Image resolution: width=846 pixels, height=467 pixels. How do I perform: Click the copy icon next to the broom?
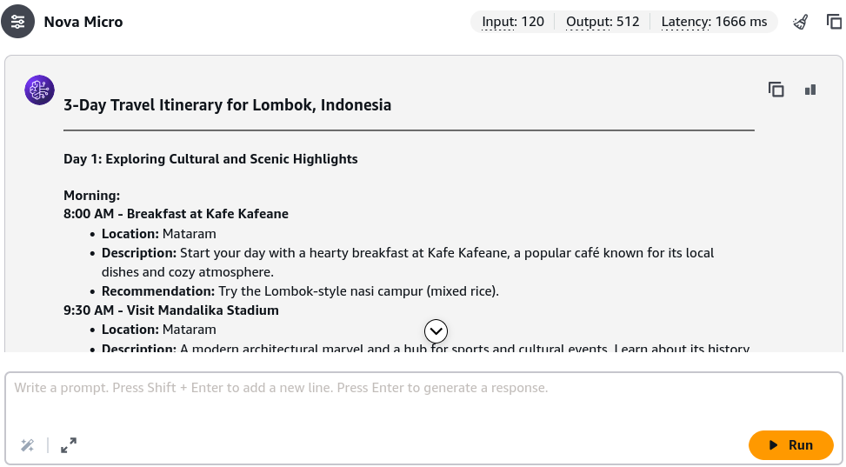834,22
